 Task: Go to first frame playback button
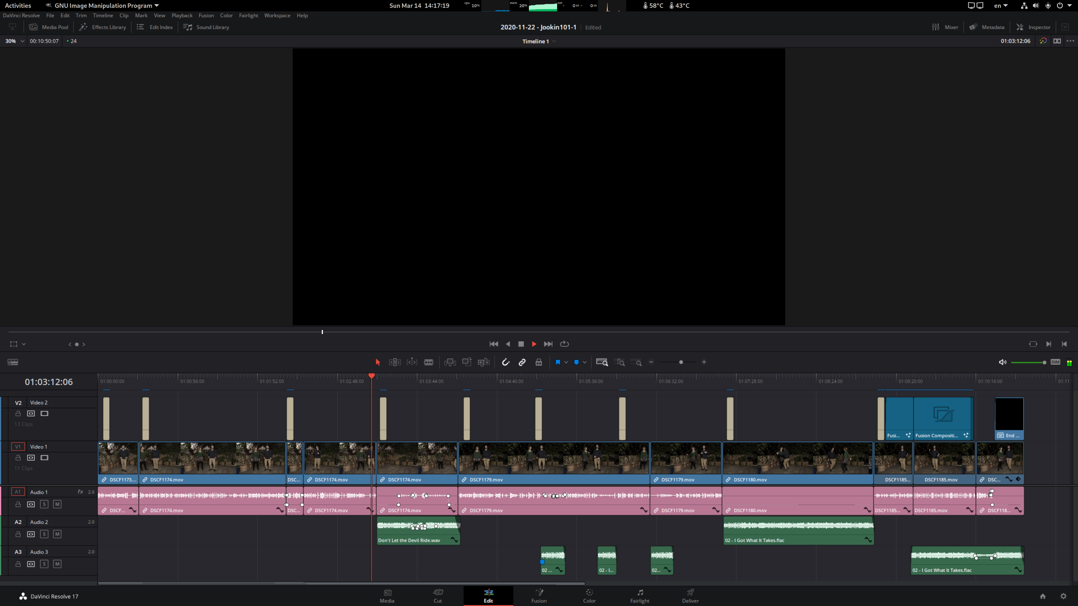click(x=494, y=344)
